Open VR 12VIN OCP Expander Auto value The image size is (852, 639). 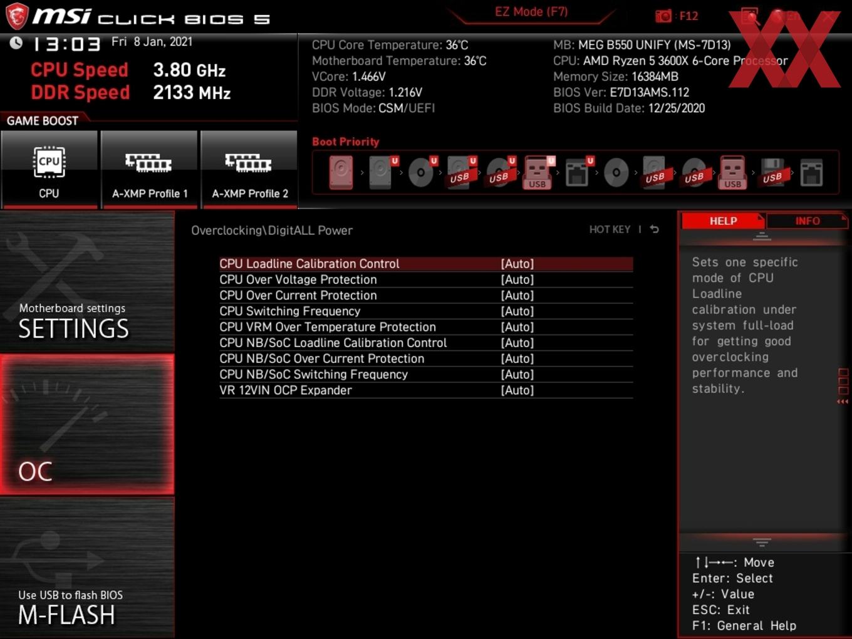tap(517, 390)
